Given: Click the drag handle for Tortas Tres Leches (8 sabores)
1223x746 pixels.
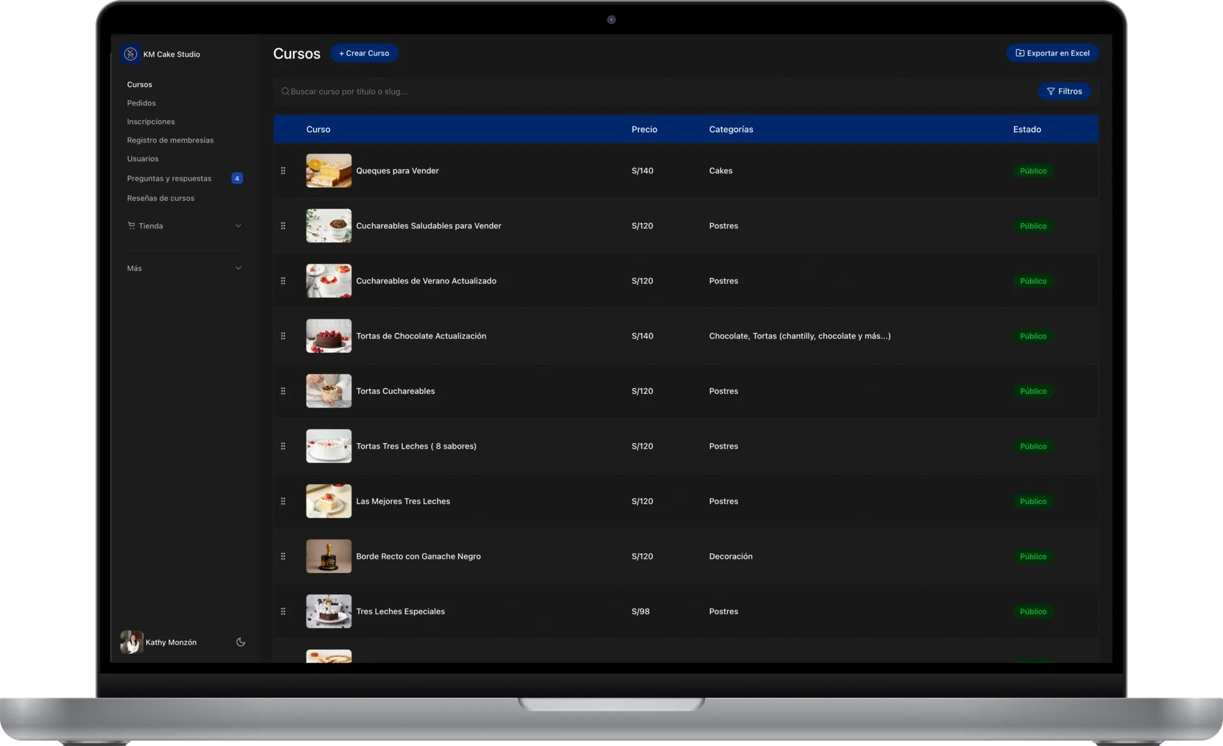Looking at the screenshot, I should (283, 446).
